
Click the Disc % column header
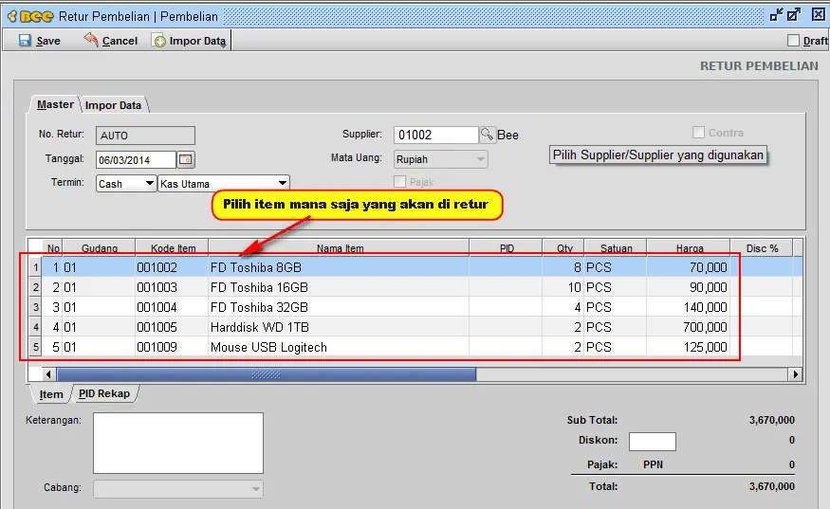coord(762,247)
